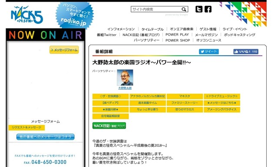The height and width of the screenshot is (167, 278).
Task: Open 番組Twitter menu item
Action: tap(106, 35)
